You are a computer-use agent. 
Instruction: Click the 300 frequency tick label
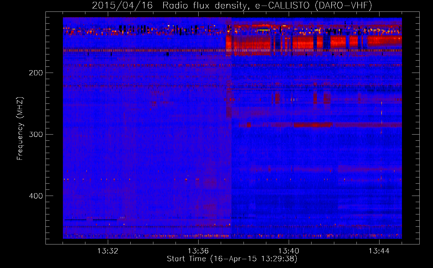point(36,134)
